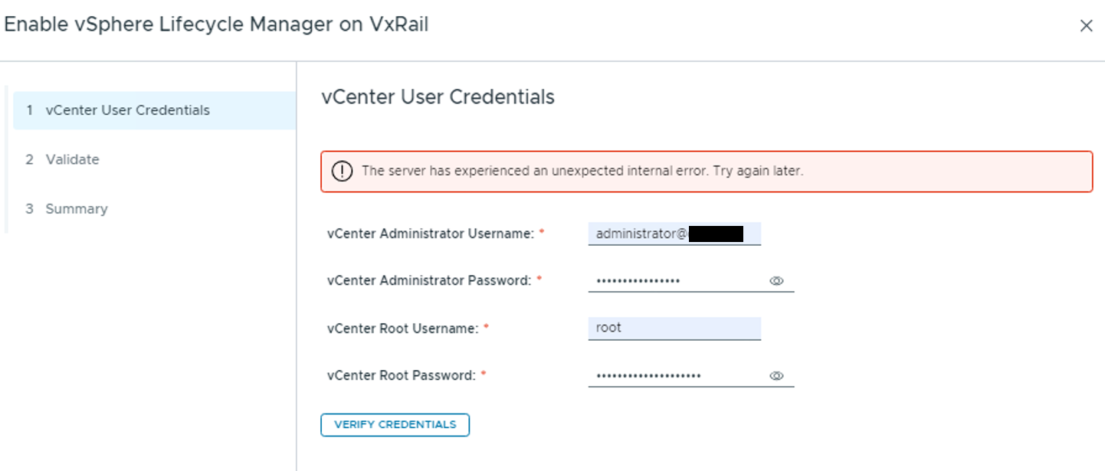1105x471 pixels.
Task: Click the dialog title Enable vSphere Lifecycle Manager
Action: click(215, 24)
